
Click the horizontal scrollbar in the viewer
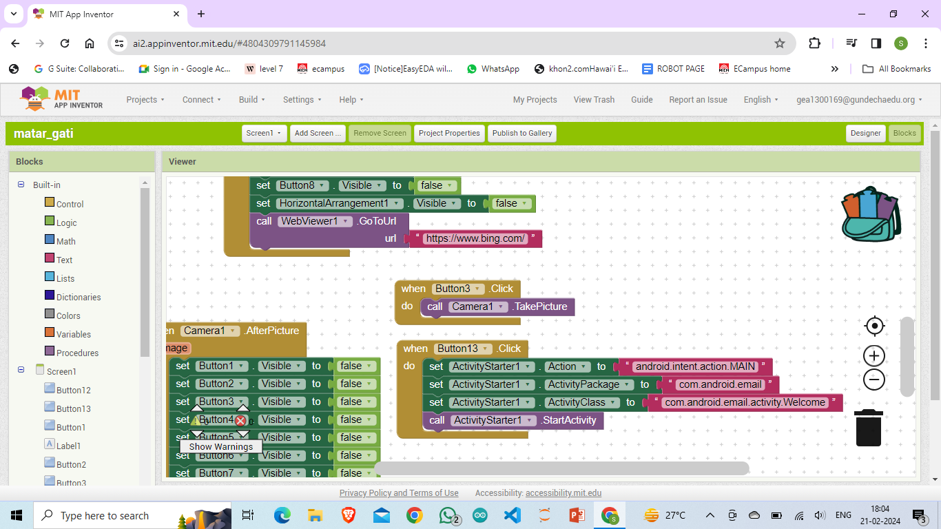point(561,468)
